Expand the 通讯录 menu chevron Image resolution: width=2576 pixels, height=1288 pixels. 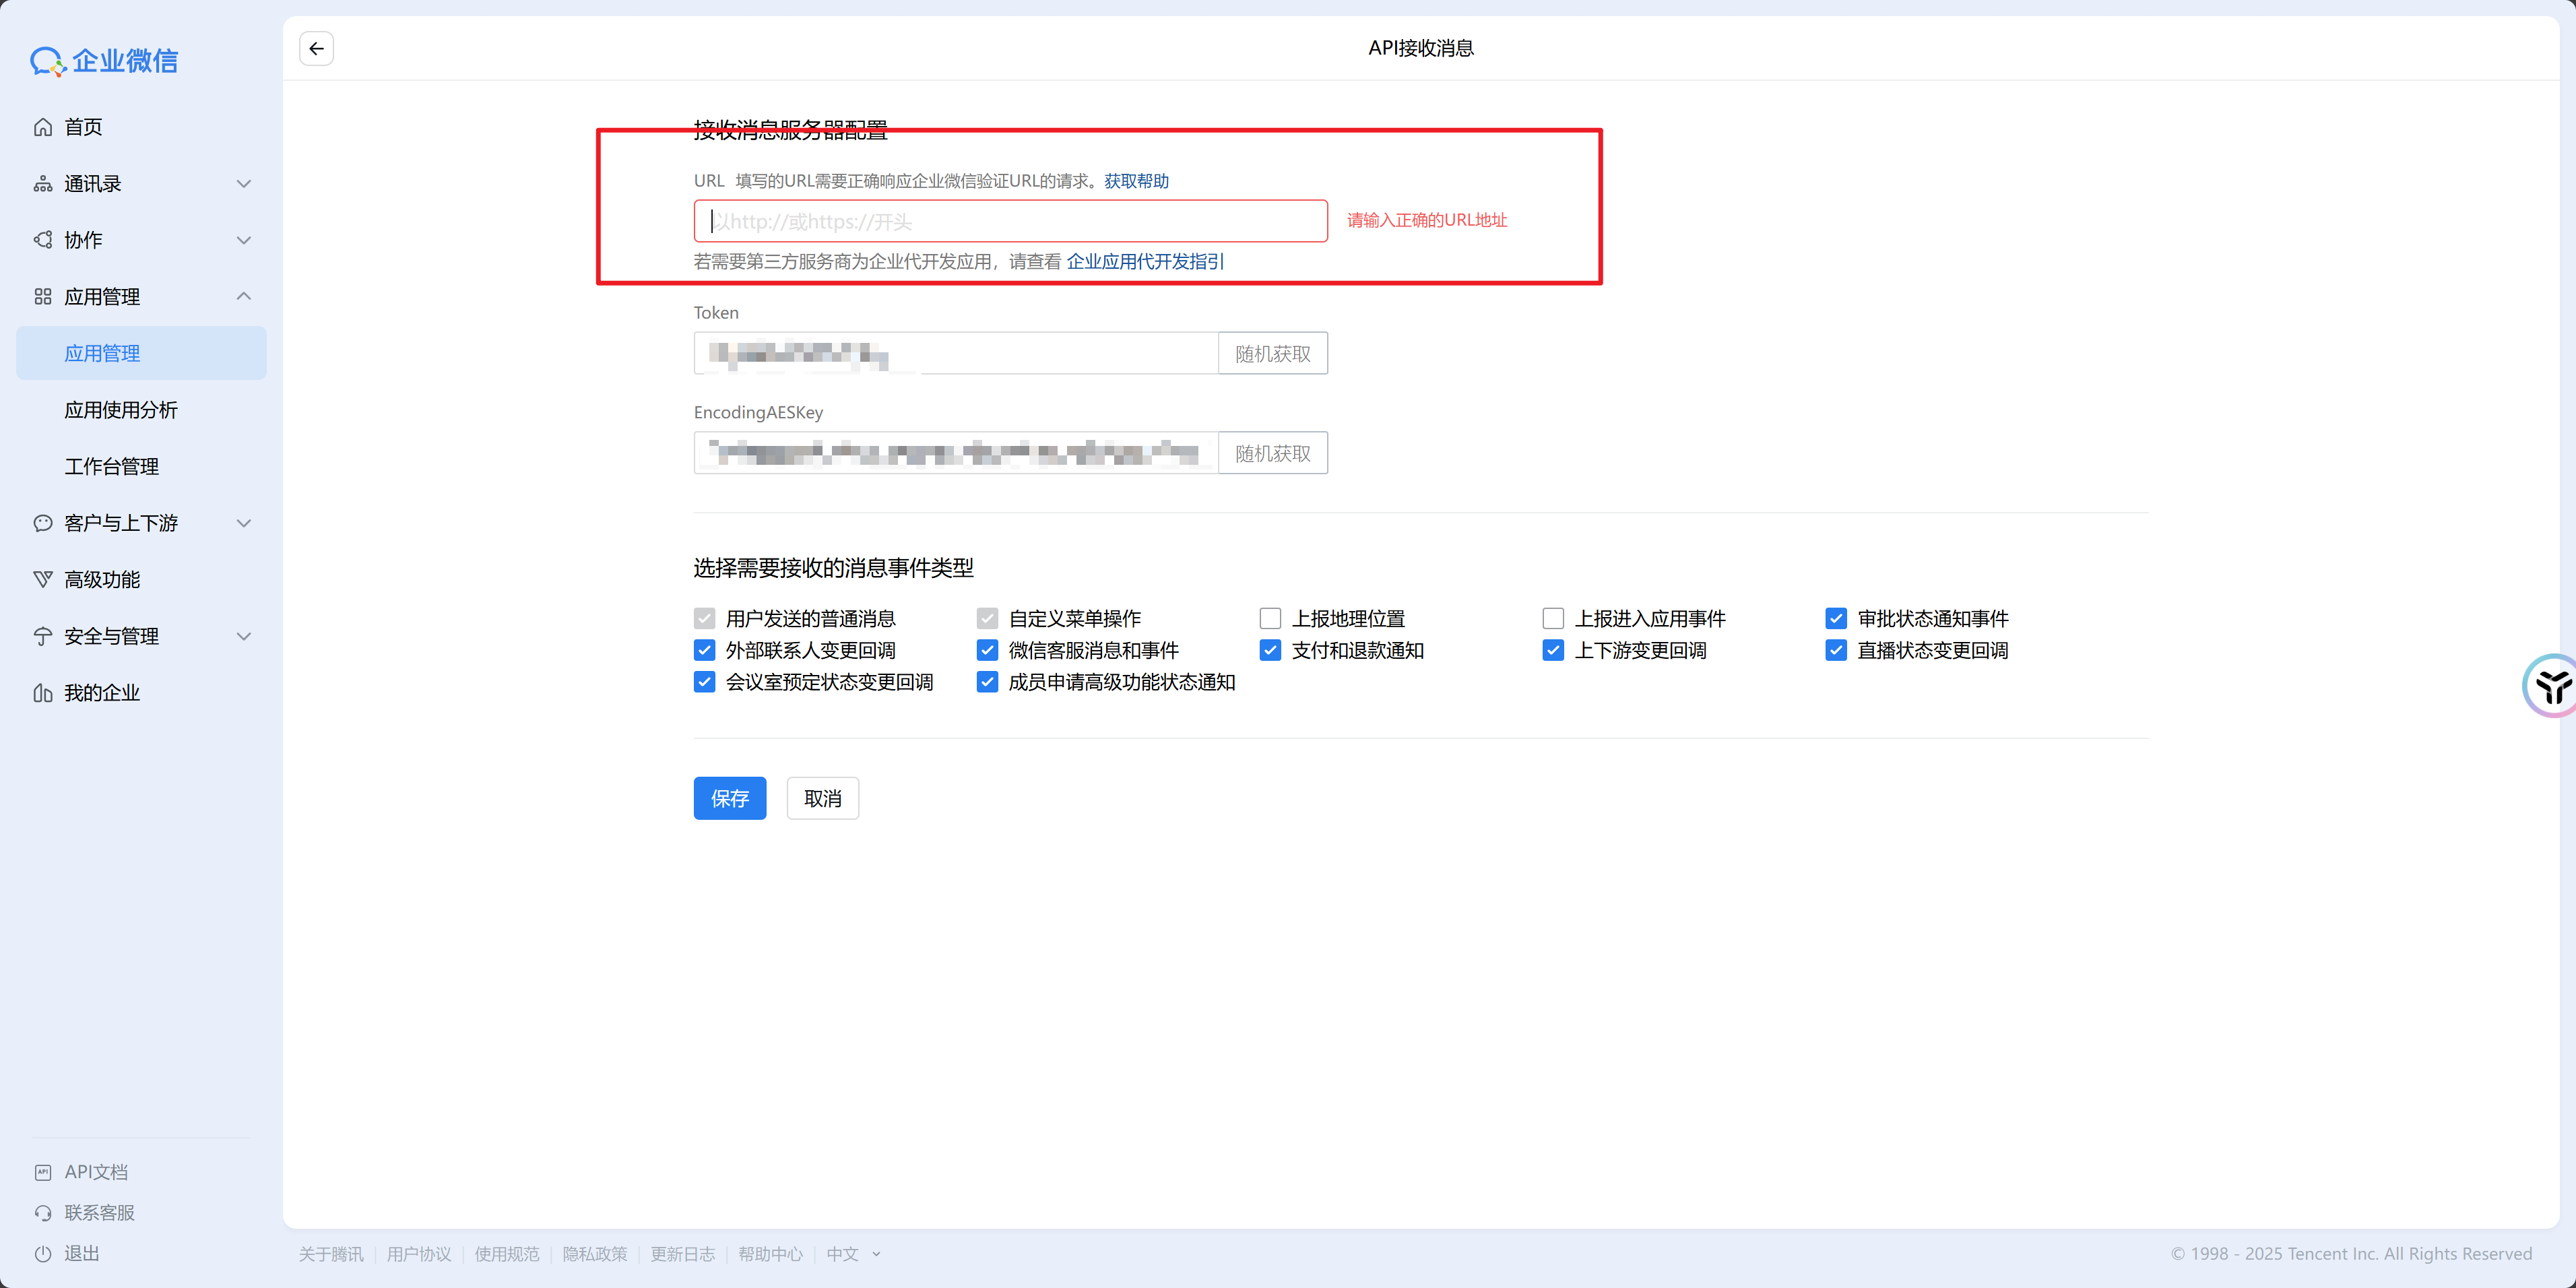(x=243, y=184)
